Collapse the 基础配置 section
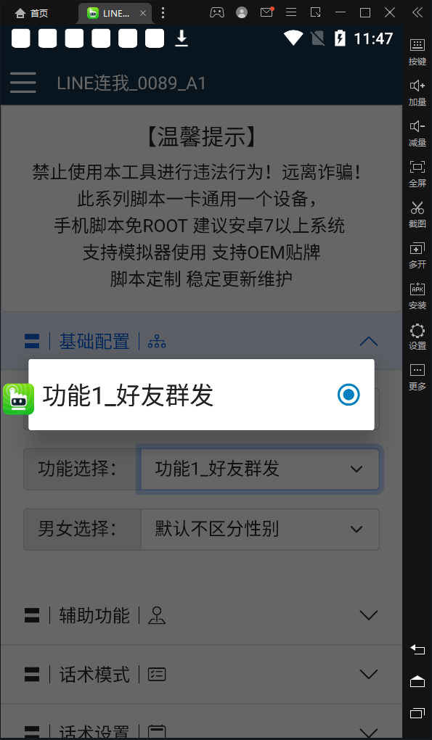 [x=368, y=341]
